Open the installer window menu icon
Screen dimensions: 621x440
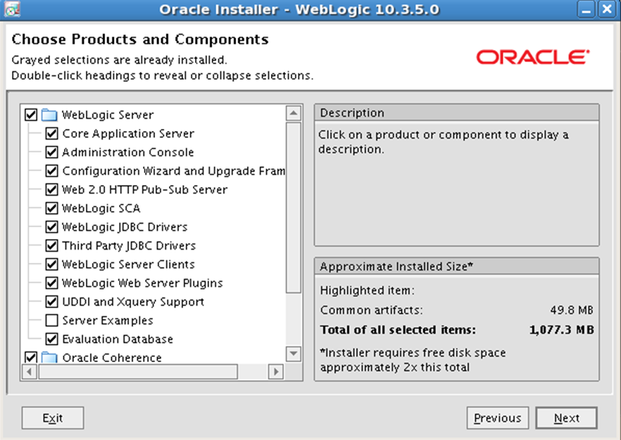pyautogui.click(x=12, y=9)
